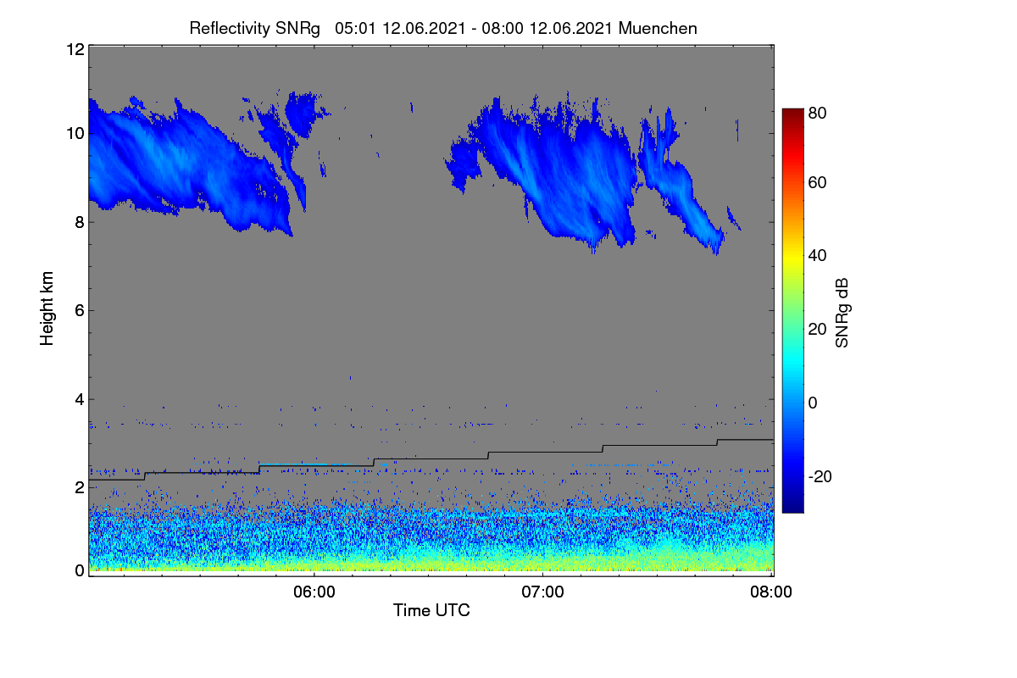
Task: Click the height tick label 10
Action: (75, 133)
